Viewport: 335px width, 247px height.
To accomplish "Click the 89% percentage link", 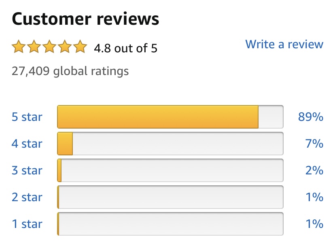I will pyautogui.click(x=311, y=117).
